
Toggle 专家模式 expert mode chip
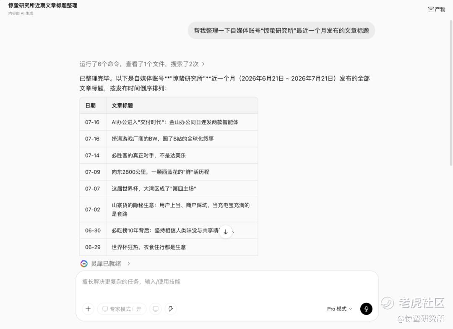(x=122, y=309)
